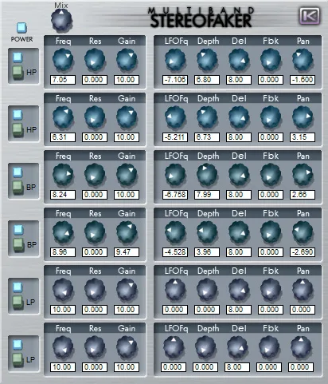Toggle blue enable switch of BP band with Freq 8.24

18,172
